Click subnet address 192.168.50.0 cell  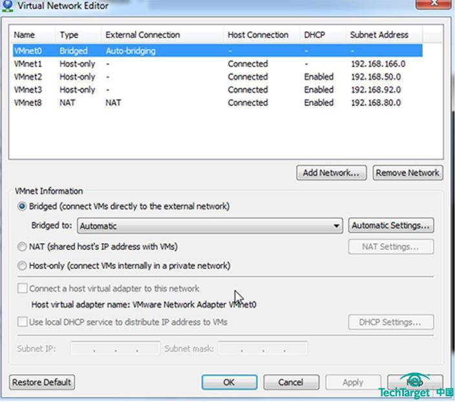click(376, 77)
